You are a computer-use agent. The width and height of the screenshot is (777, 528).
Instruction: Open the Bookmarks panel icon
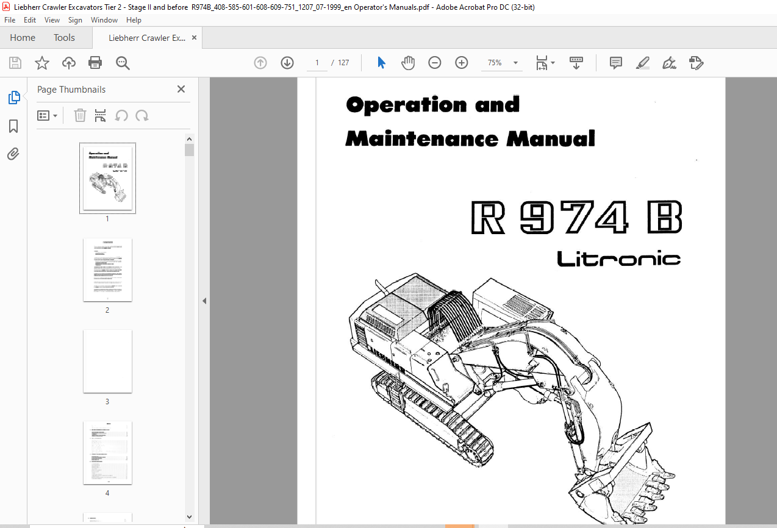click(x=13, y=126)
